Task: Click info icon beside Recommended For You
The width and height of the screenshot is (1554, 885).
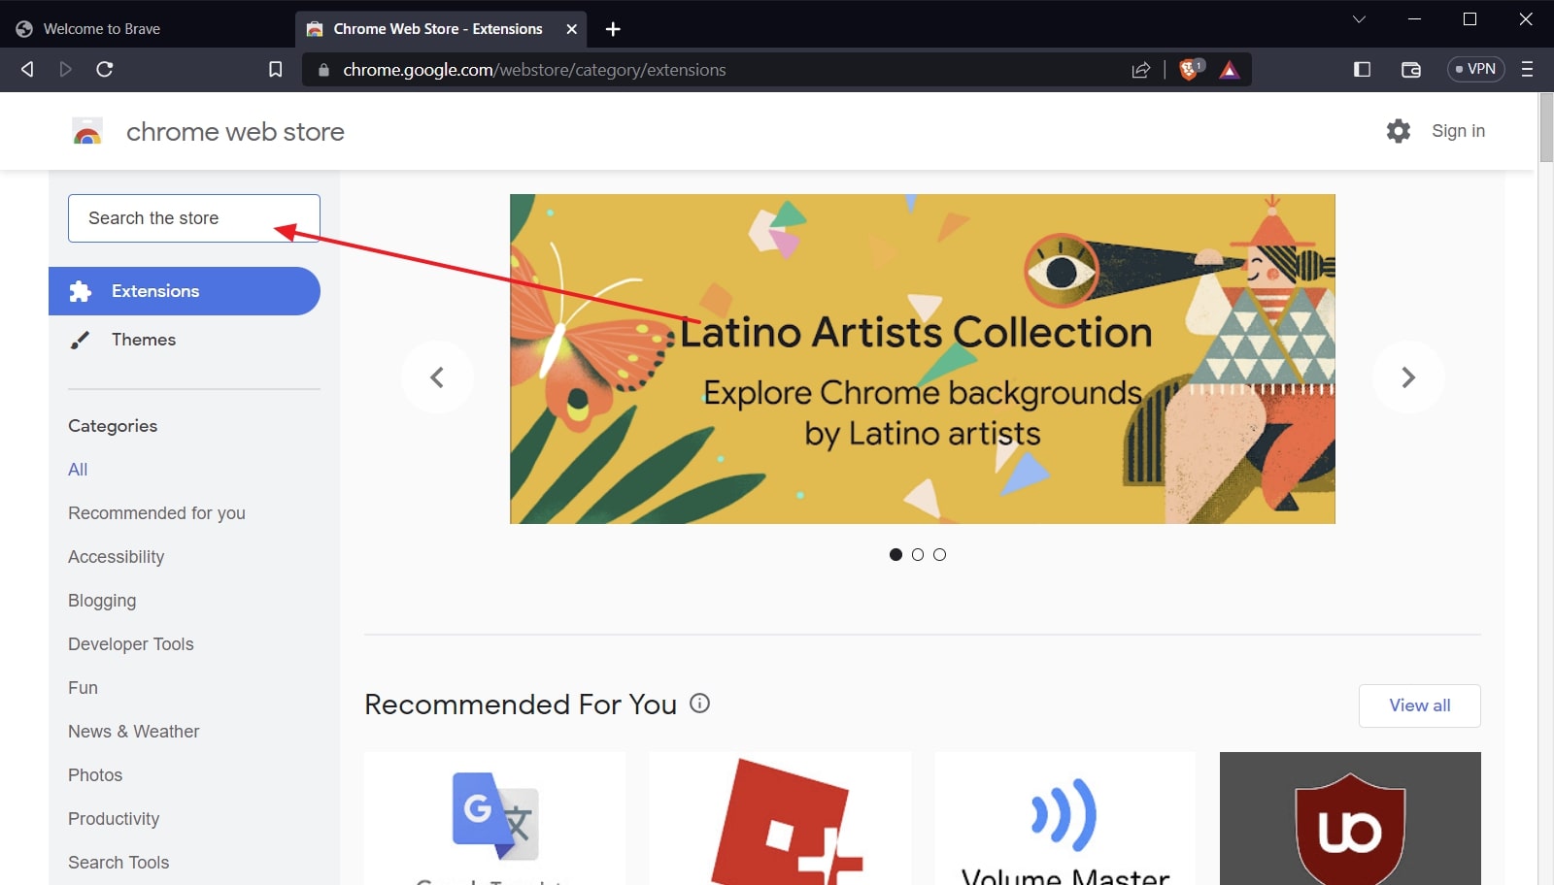Action: pos(699,704)
